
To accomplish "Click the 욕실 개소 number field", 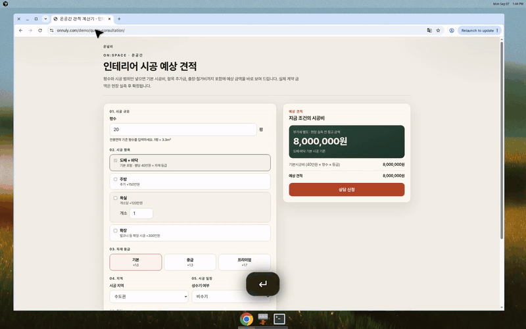I will [x=141, y=213].
